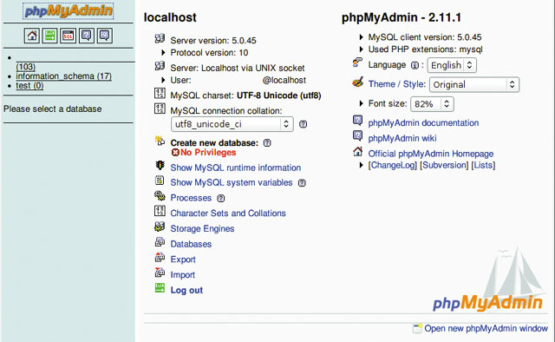The image size is (555, 342).
Task: Open the Import link
Action: tap(183, 274)
